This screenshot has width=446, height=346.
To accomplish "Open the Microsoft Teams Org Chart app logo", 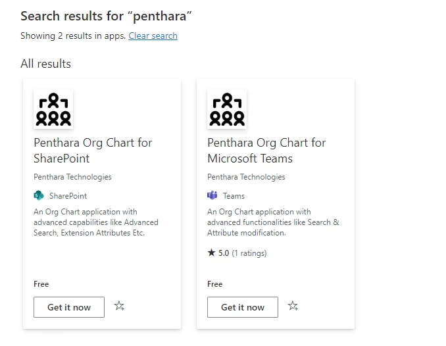I will click(227, 109).
